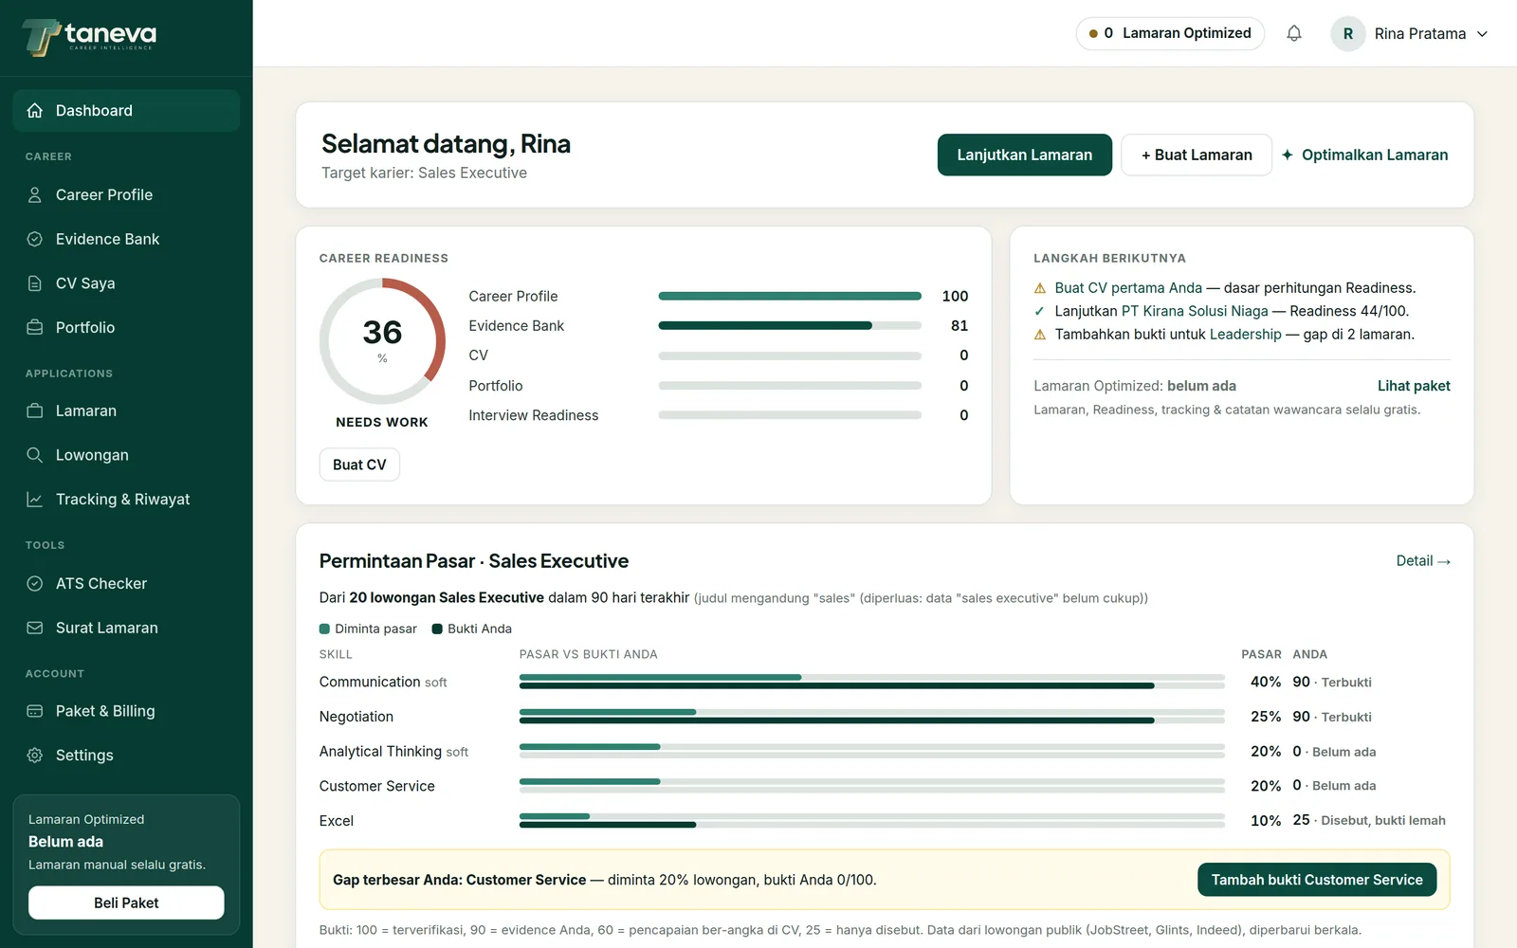Click the R avatar circle
1517x948 pixels.
pos(1348,33)
